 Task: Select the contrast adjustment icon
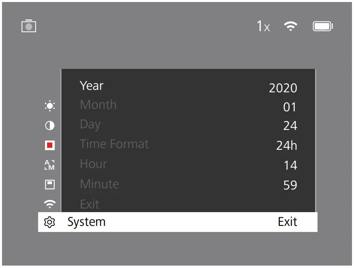coord(49,126)
